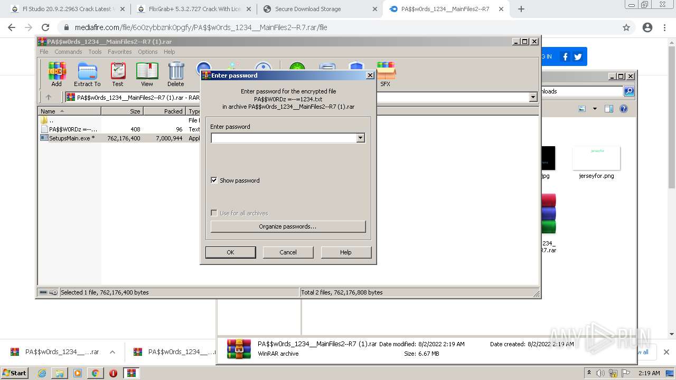Open the Windows Start menu

click(14, 373)
